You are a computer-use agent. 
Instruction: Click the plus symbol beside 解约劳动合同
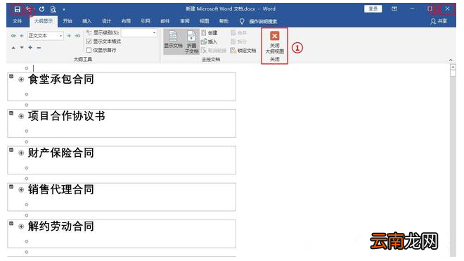(x=21, y=227)
